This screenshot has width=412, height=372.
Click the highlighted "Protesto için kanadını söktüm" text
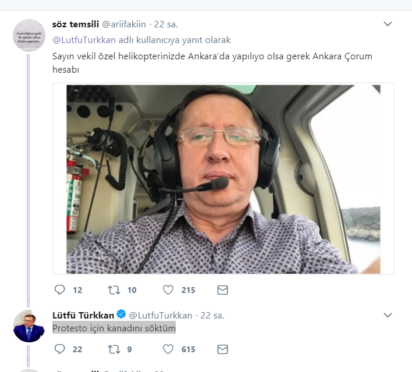(x=114, y=328)
